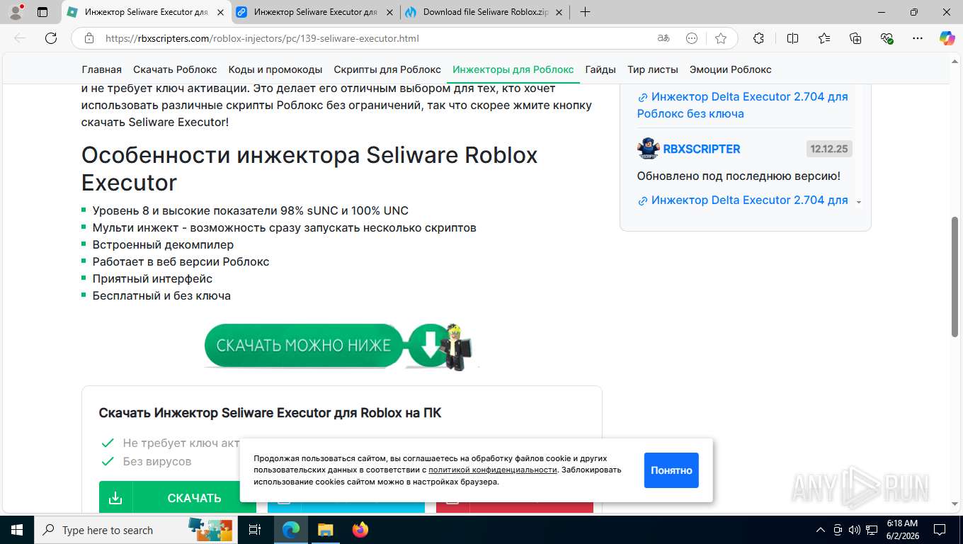
Task: Open the Windows Start menu
Action: (16, 530)
